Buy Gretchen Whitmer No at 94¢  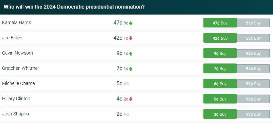pos(253,69)
